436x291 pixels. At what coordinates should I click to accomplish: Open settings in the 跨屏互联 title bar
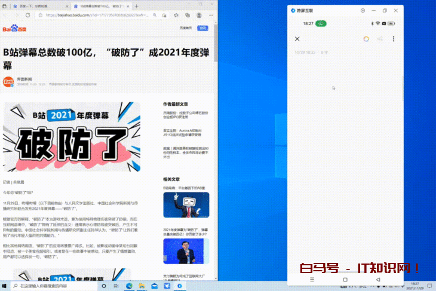pos(363,10)
